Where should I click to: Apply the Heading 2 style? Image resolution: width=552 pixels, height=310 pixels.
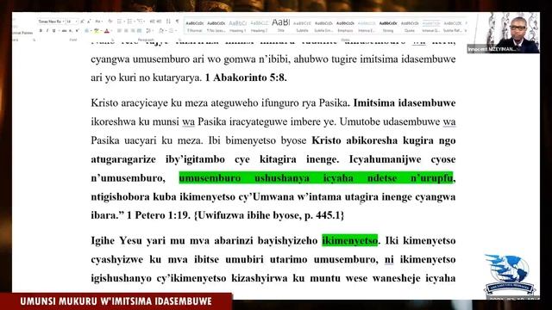click(x=259, y=27)
